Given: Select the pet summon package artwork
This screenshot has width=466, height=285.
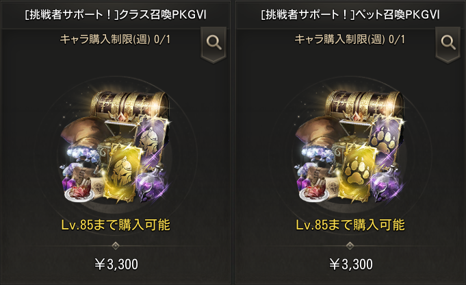Looking at the screenshot, I should coord(350,148).
